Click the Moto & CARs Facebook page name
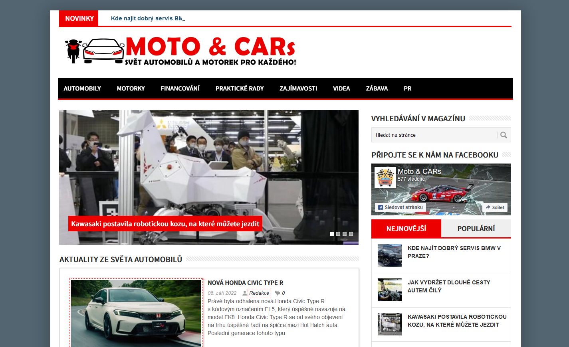 (419, 172)
